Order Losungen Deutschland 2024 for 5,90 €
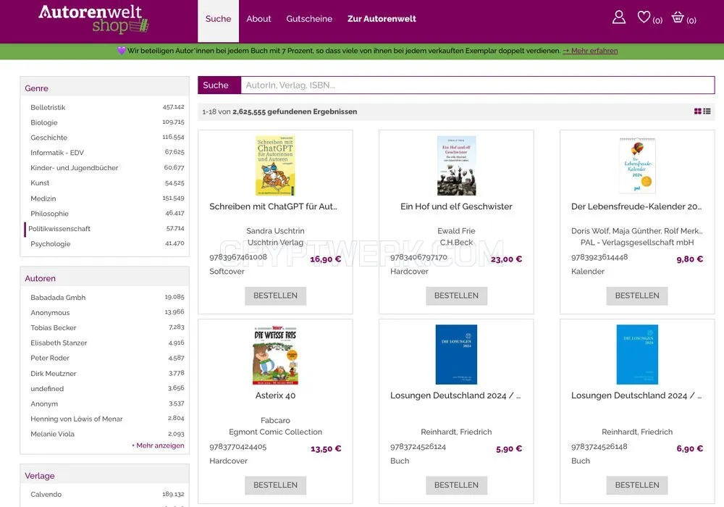Image resolution: width=724 pixels, height=507 pixels. [456, 485]
